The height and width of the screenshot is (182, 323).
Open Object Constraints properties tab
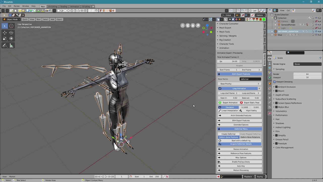coord(270,93)
